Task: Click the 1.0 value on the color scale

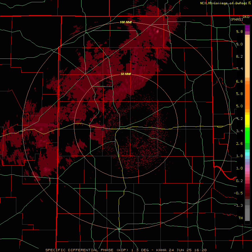Action: coord(239,168)
